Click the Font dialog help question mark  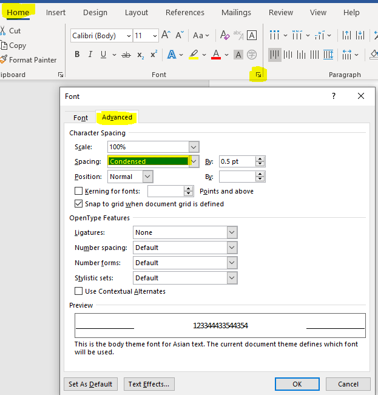[334, 96]
